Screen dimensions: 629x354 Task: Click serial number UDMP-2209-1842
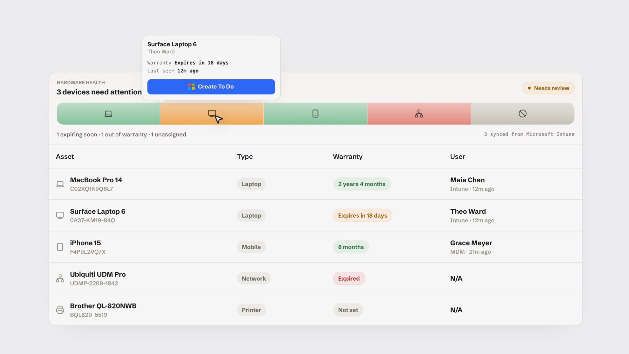point(94,283)
